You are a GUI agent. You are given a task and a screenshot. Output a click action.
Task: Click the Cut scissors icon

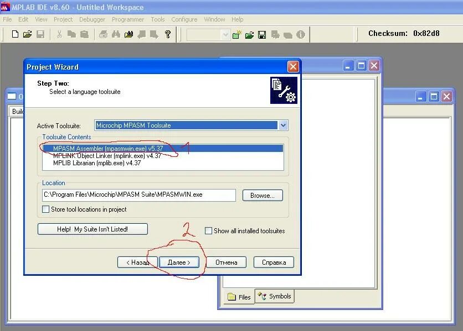click(x=59, y=34)
